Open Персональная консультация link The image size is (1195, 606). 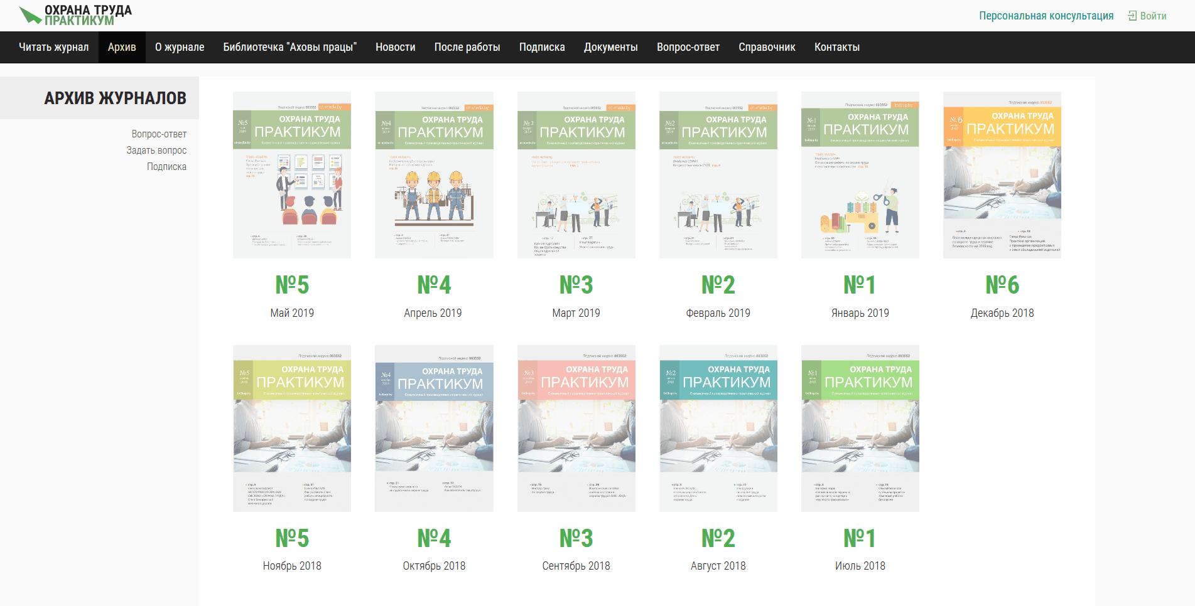coord(1046,16)
